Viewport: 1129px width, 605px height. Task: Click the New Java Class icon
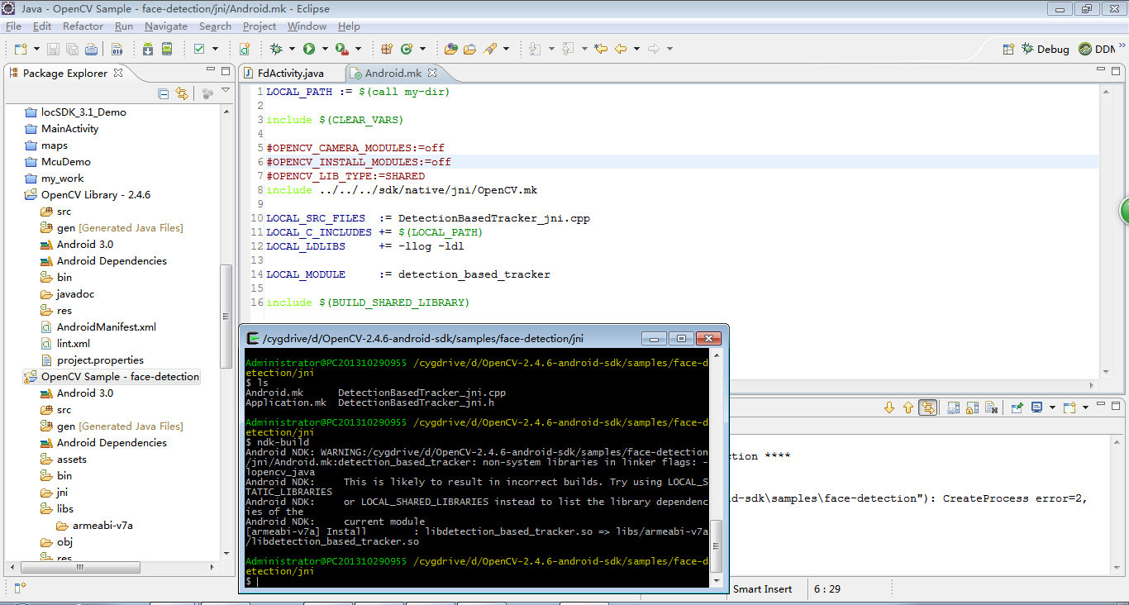click(407, 49)
